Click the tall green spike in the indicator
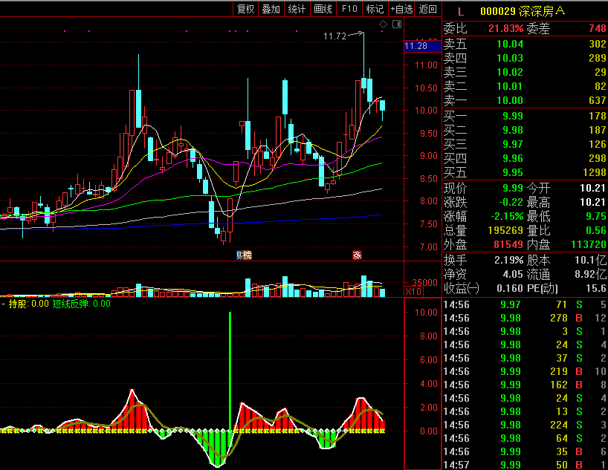608x470 pixels. 230,370
